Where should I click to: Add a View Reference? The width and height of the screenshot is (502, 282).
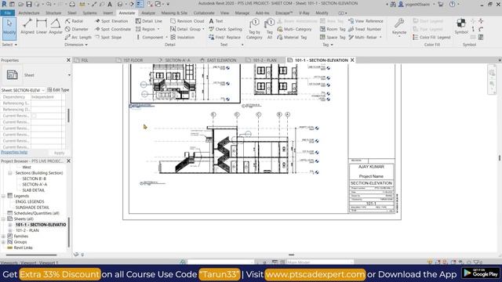(x=366, y=21)
